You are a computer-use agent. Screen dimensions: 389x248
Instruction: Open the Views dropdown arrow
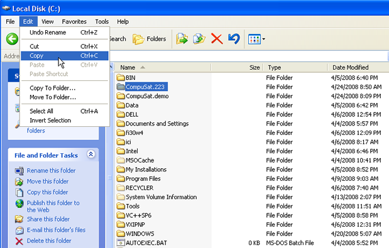click(263, 39)
